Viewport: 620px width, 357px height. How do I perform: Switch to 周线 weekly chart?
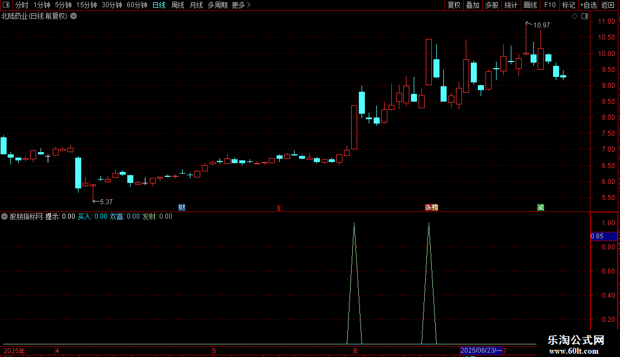(178, 5)
